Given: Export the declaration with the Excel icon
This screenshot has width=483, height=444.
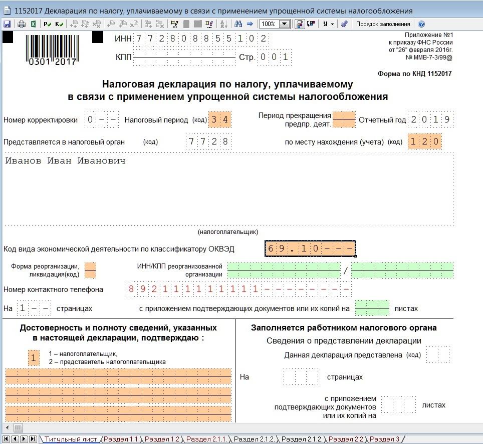Looking at the screenshot, I should [x=34, y=24].
